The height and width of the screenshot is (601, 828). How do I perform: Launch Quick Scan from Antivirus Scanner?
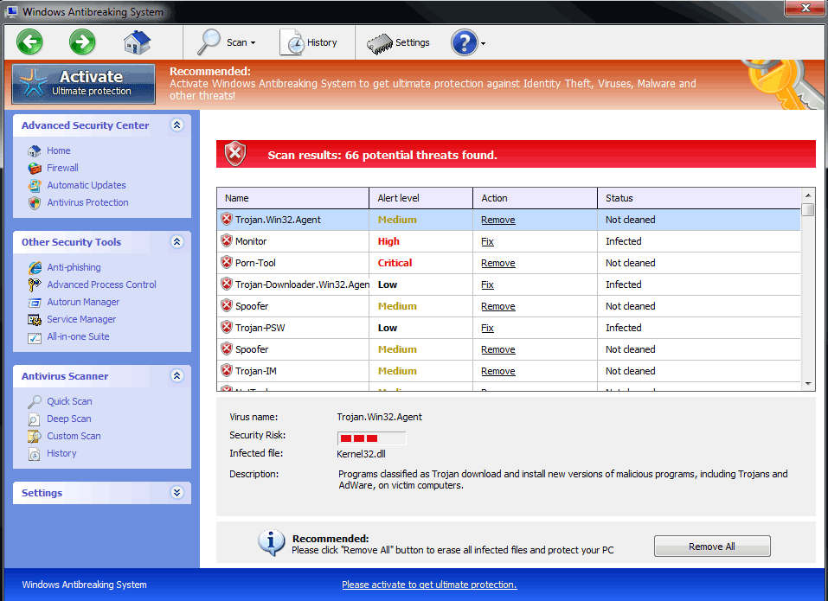[x=69, y=401]
